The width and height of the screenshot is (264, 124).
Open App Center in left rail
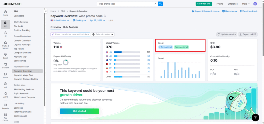(5, 117)
